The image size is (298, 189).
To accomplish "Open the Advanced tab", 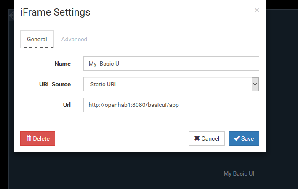I will click(74, 39).
